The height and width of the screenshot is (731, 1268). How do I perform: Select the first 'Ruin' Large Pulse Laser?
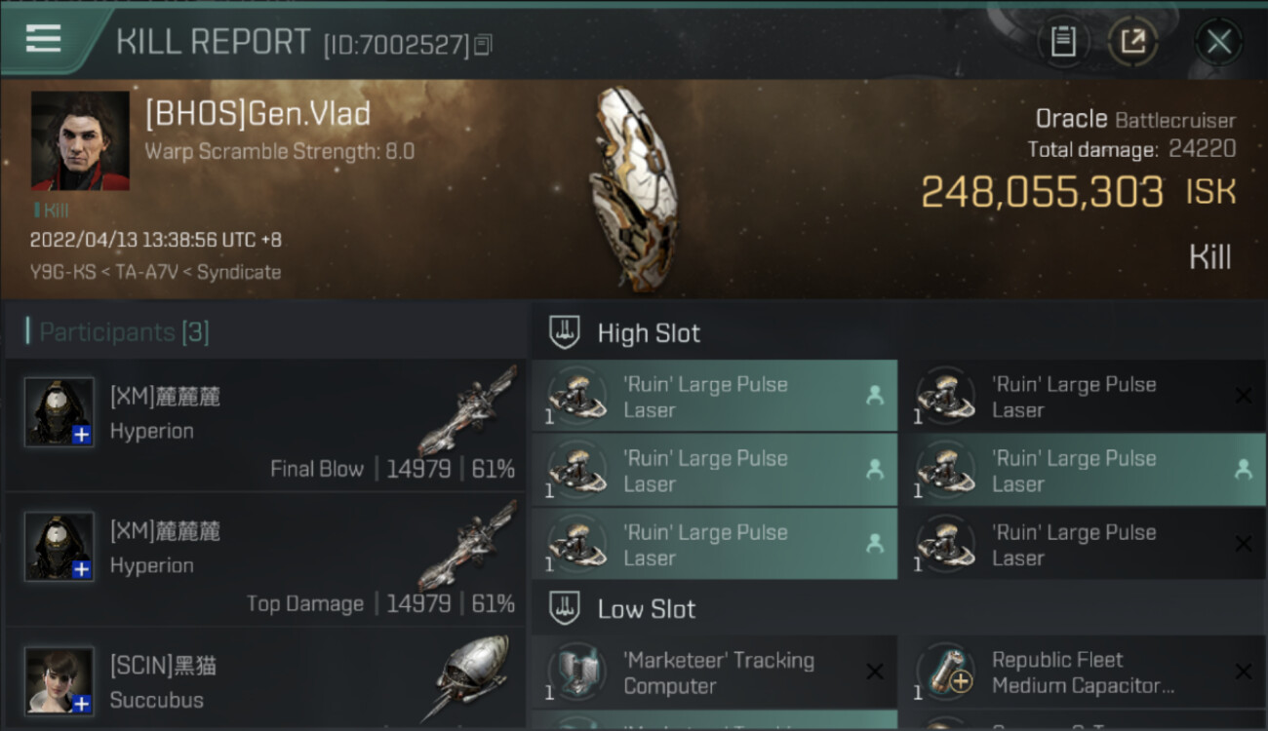(714, 397)
